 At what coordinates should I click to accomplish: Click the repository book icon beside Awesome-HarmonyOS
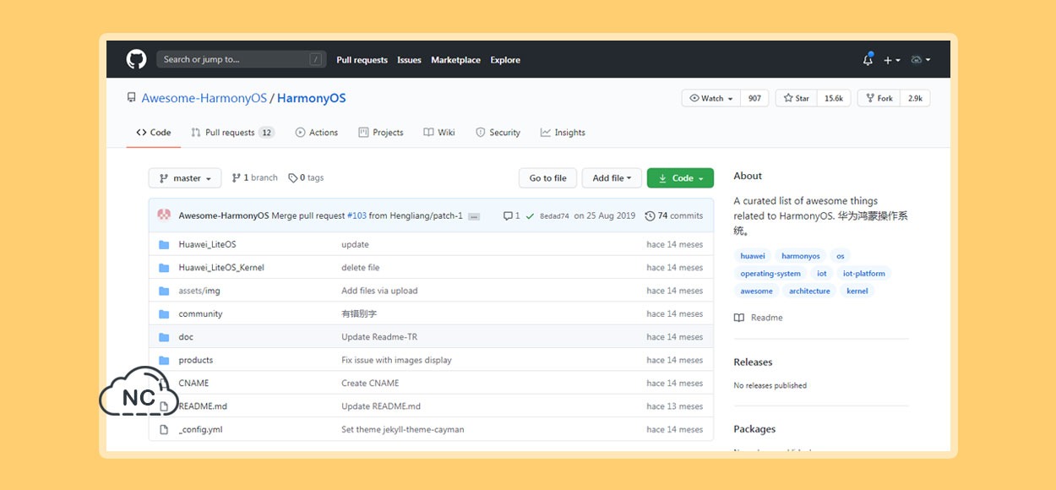point(131,98)
